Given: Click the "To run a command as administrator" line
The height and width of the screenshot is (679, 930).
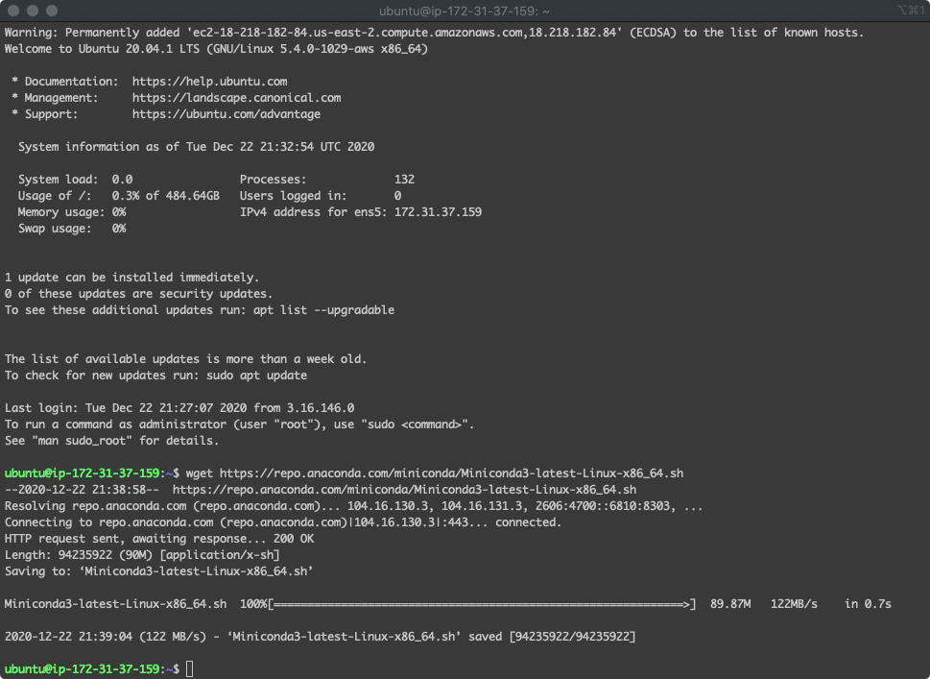Looking at the screenshot, I should 239,424.
